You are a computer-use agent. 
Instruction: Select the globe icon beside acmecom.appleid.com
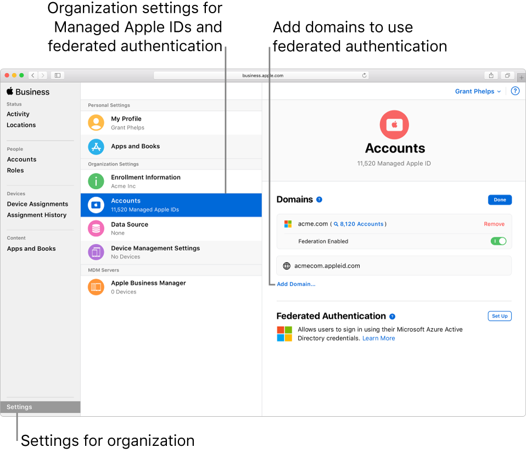[287, 266]
